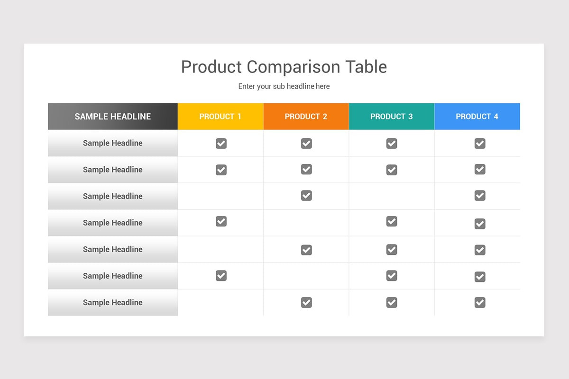Click the Product 2 checkbox in the bottom row
The height and width of the screenshot is (379, 569).
(306, 302)
